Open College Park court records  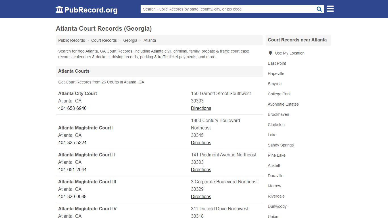[x=279, y=94]
